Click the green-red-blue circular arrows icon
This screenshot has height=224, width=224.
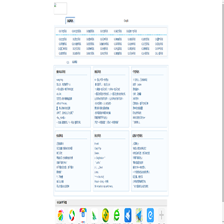pos(72,216)
